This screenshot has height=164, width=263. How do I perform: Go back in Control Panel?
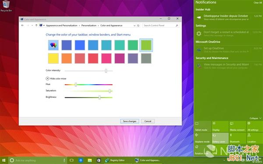(22, 25)
